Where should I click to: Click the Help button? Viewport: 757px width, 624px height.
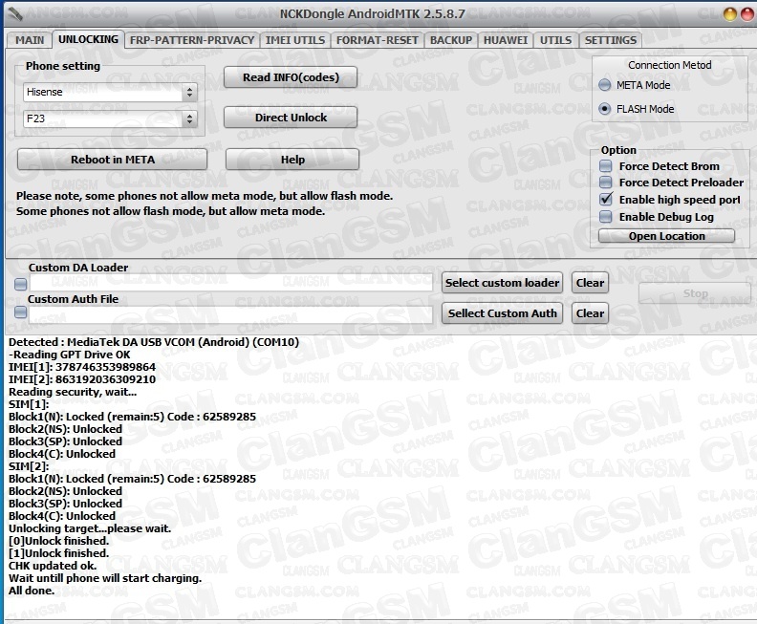pos(292,160)
